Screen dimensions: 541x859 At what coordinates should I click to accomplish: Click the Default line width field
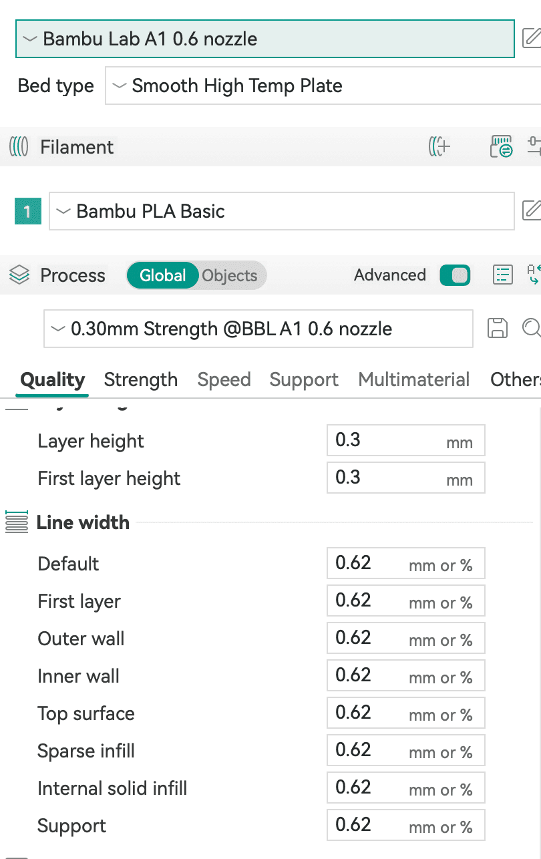(x=405, y=564)
